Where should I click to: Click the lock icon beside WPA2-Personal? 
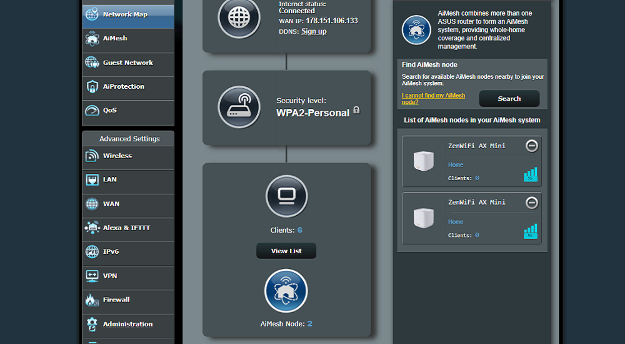coord(356,110)
